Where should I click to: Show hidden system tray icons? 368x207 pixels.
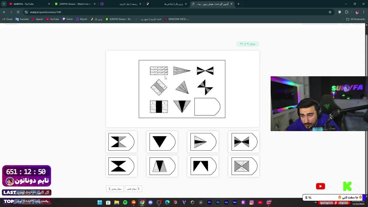click(315, 203)
